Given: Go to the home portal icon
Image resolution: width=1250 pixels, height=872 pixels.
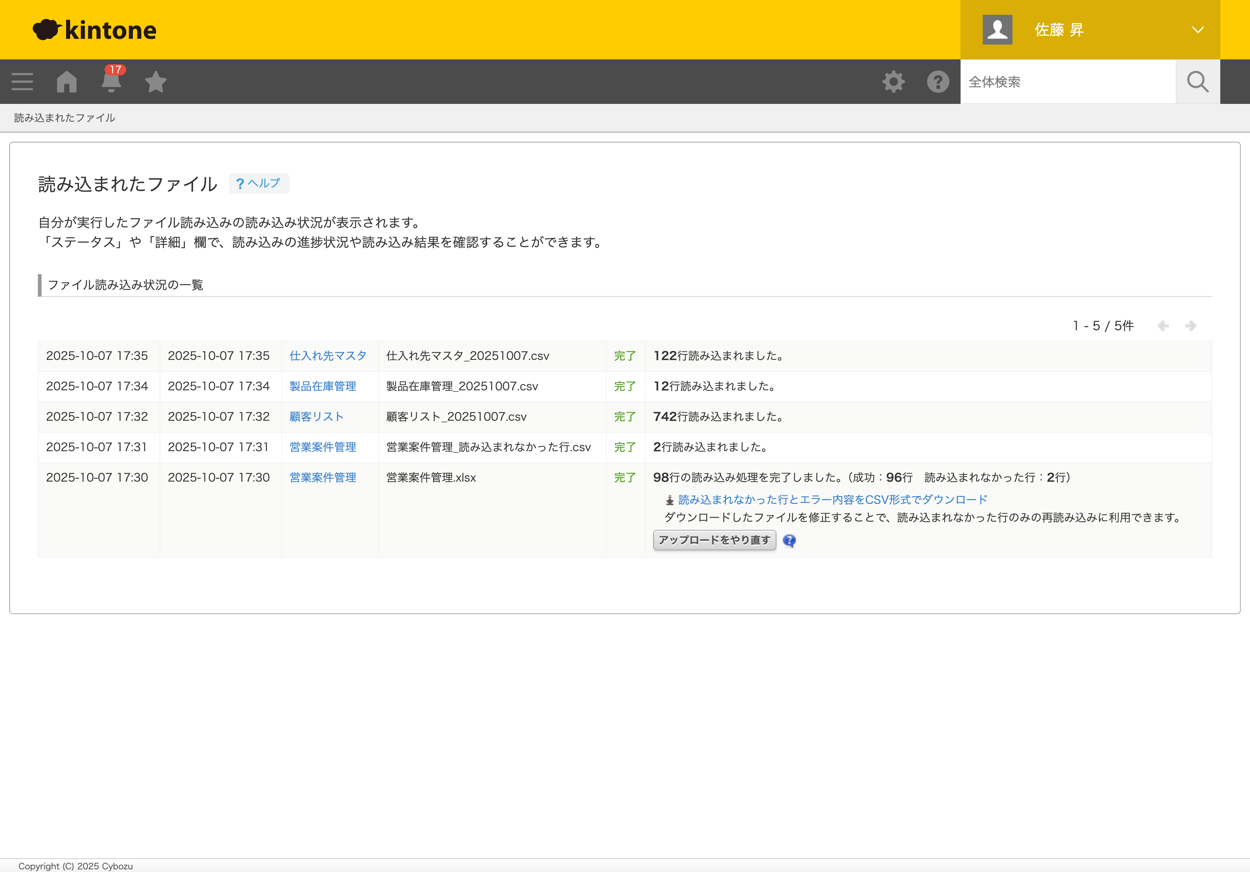Looking at the screenshot, I should [66, 82].
